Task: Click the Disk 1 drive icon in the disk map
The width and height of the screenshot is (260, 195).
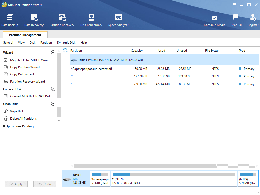Action: click(67, 180)
